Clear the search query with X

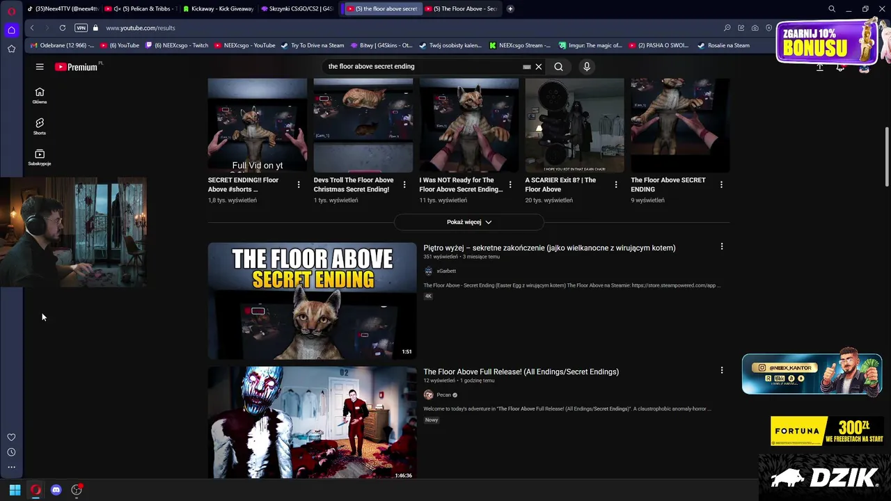click(x=538, y=67)
